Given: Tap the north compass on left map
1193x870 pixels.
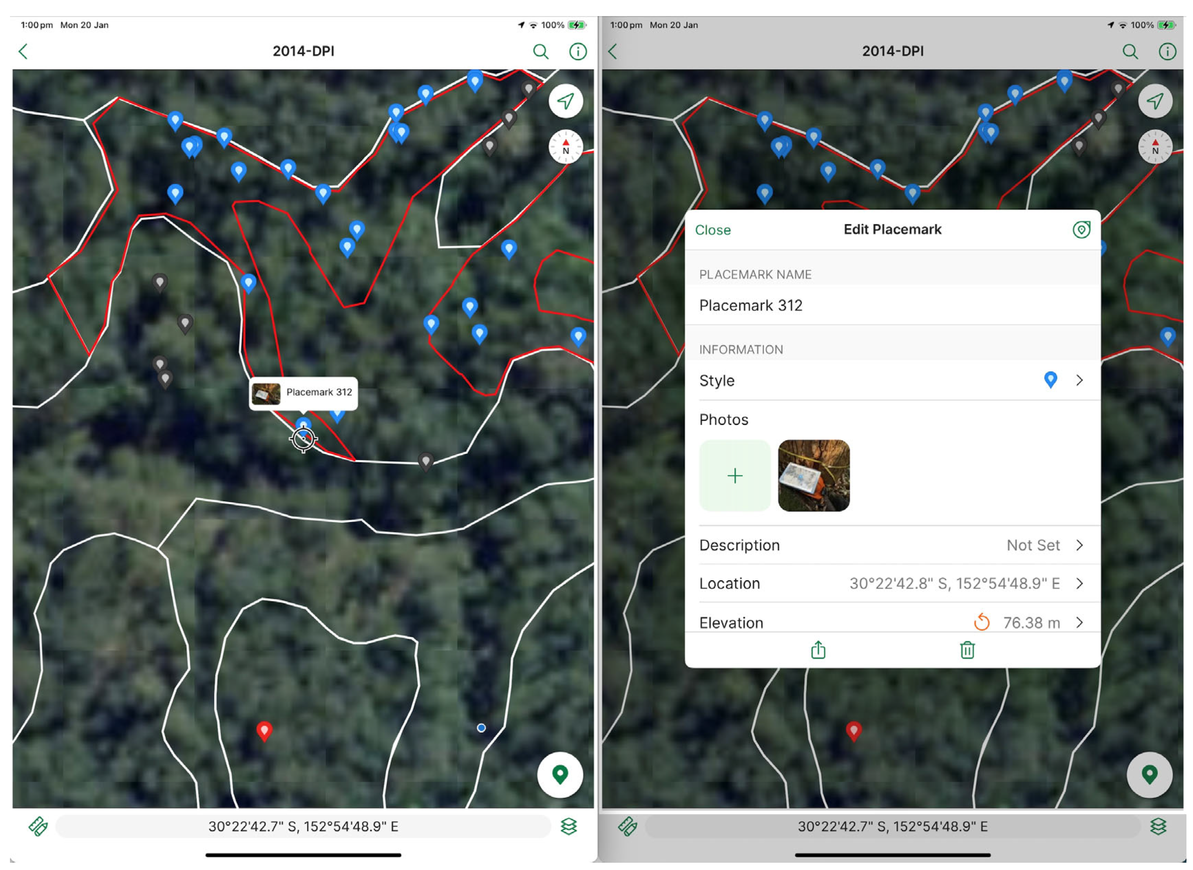Looking at the screenshot, I should (565, 147).
